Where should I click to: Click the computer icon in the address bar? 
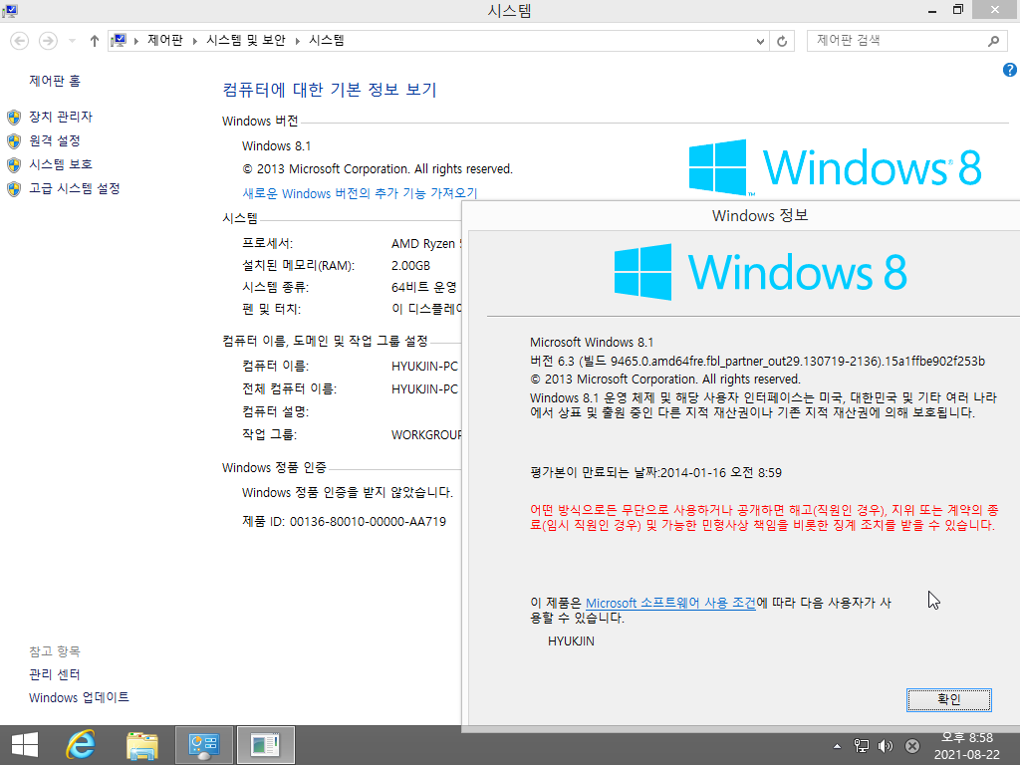click(x=119, y=41)
